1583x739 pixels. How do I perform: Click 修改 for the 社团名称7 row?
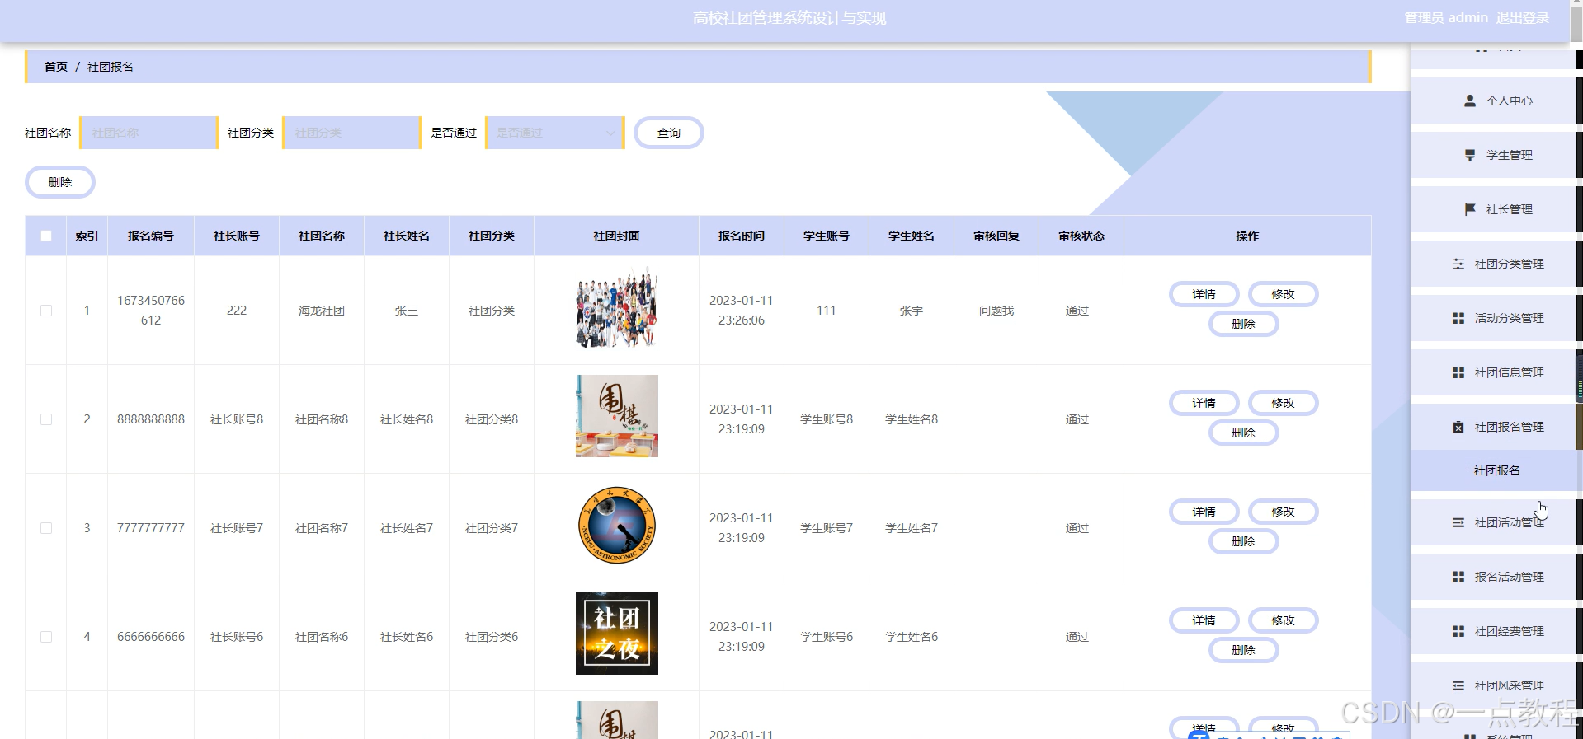click(1283, 512)
